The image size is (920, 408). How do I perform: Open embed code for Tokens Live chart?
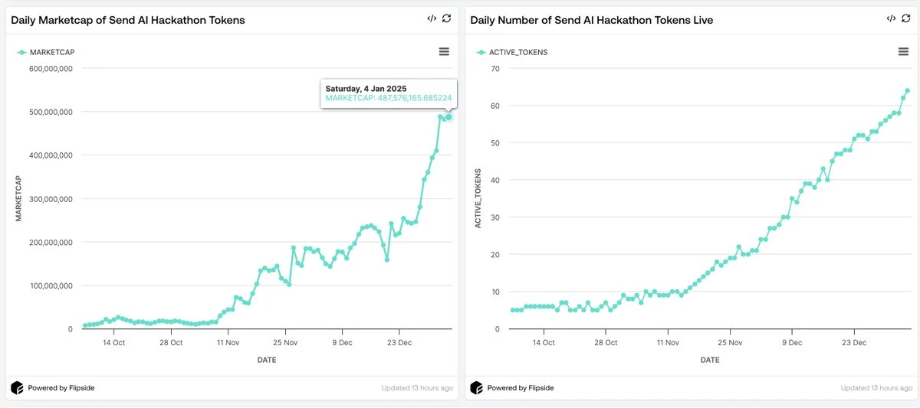tap(891, 18)
